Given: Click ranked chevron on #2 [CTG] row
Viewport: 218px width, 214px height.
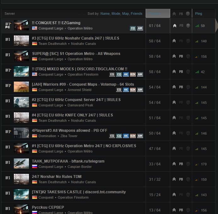Looking at the screenshot, I should pos(174,102).
